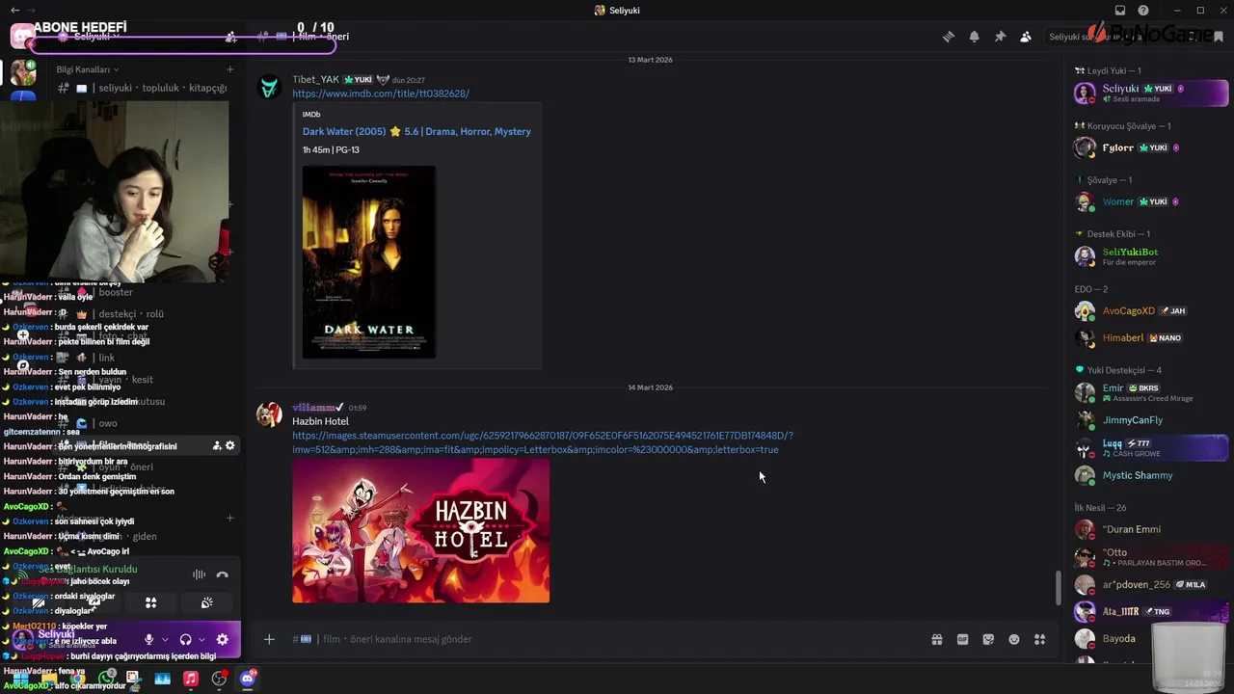Open the GIF picker
This screenshot has height=694, width=1234.
[x=962, y=639]
